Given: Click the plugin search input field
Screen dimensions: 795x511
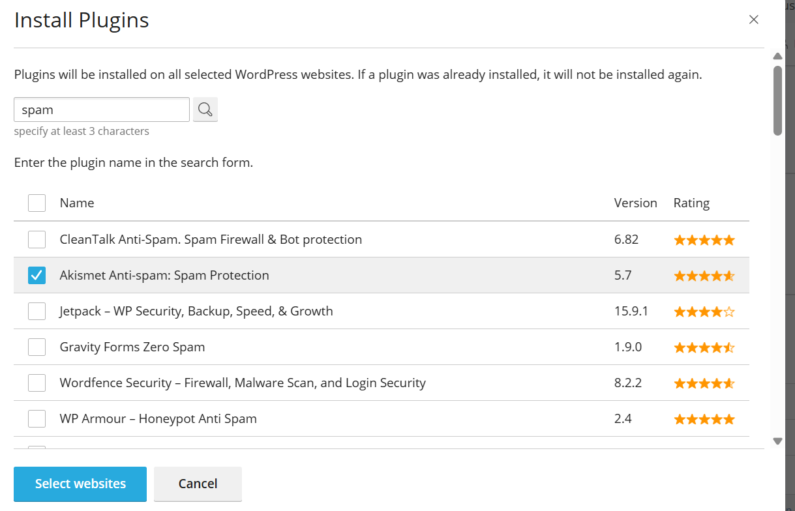Looking at the screenshot, I should pos(102,109).
